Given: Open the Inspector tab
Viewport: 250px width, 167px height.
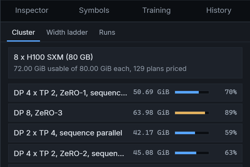Looking at the screenshot, I should coord(32,11).
